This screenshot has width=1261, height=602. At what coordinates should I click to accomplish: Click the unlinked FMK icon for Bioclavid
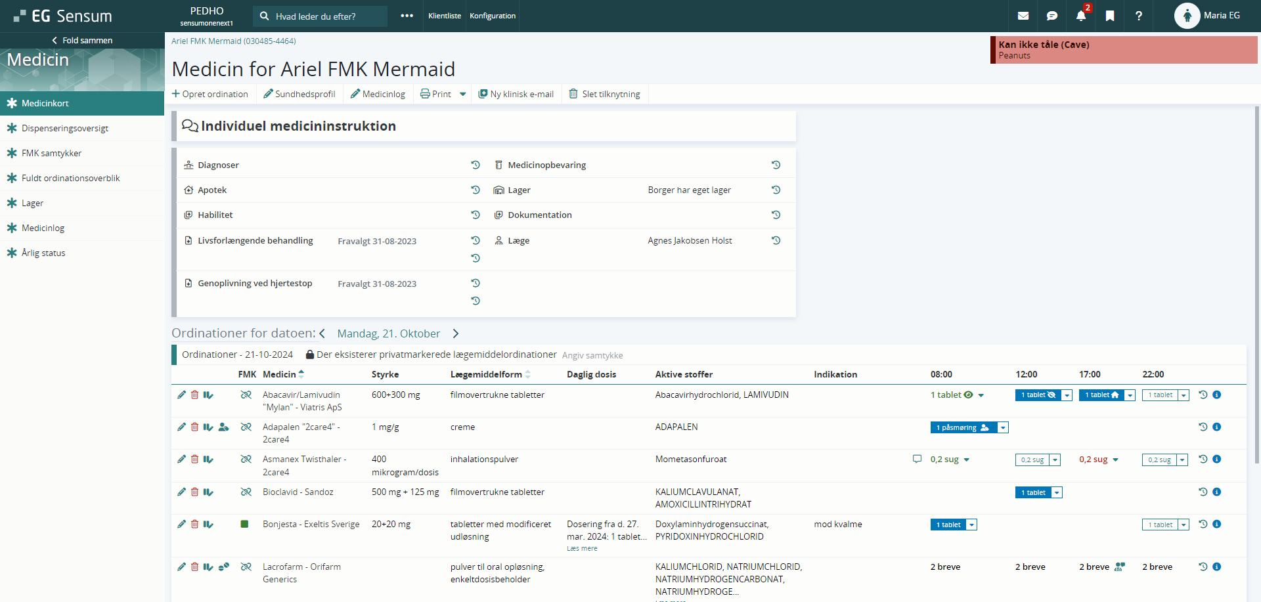(246, 492)
